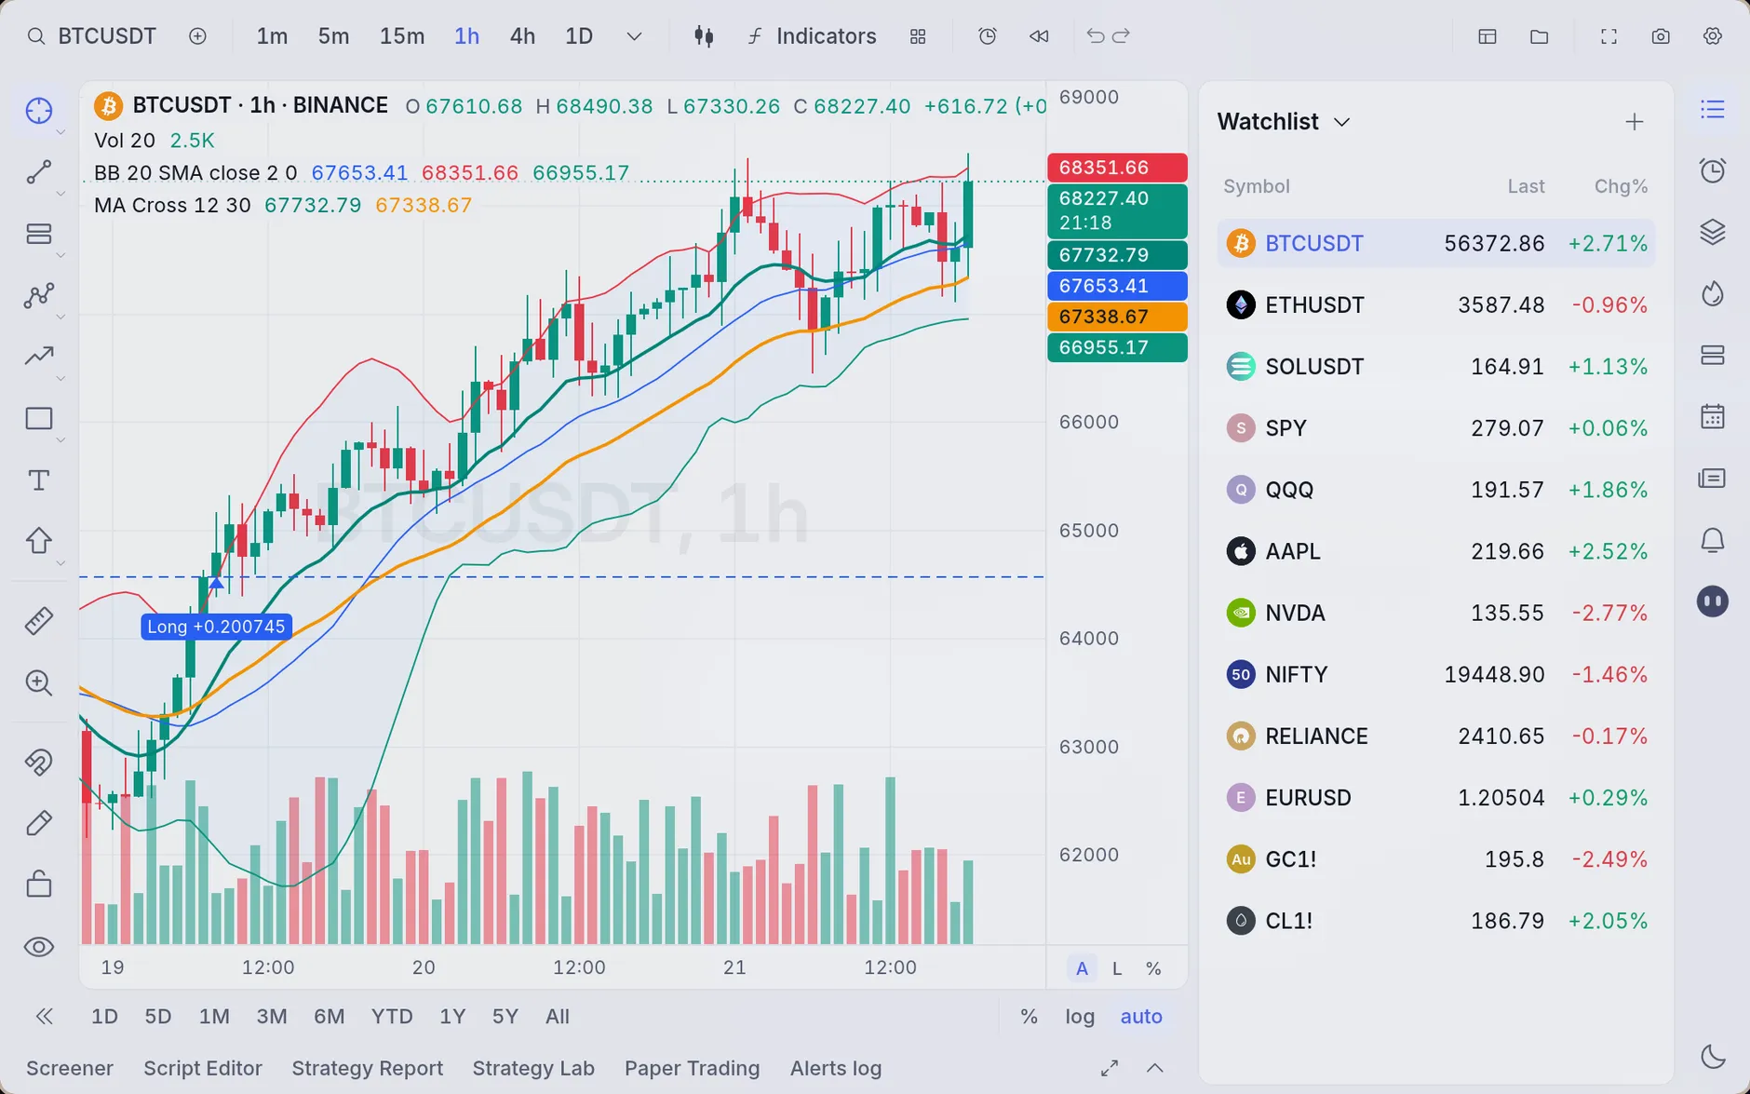1750x1094 pixels.
Task: Start bar replay with the rewind icon
Action: click(1039, 36)
